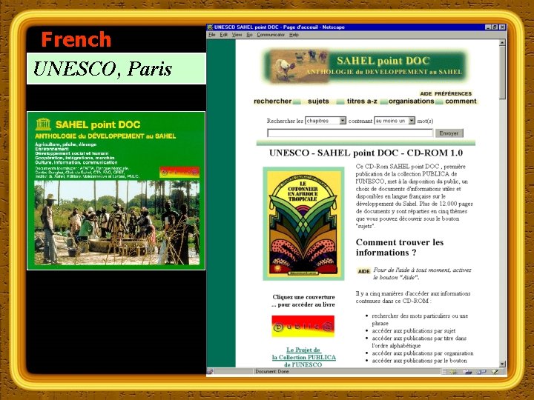Click the Publica logo in the web page

(303, 326)
